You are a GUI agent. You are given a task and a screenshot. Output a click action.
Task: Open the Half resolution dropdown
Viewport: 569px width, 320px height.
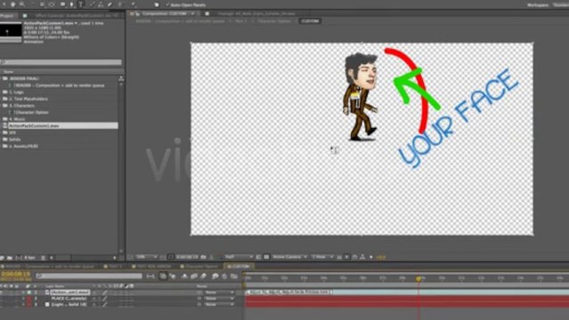(239, 257)
